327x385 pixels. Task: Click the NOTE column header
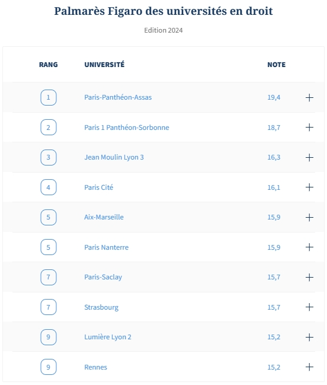pyautogui.click(x=276, y=65)
